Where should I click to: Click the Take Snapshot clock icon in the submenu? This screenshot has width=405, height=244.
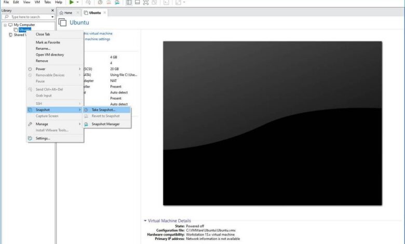(x=86, y=110)
